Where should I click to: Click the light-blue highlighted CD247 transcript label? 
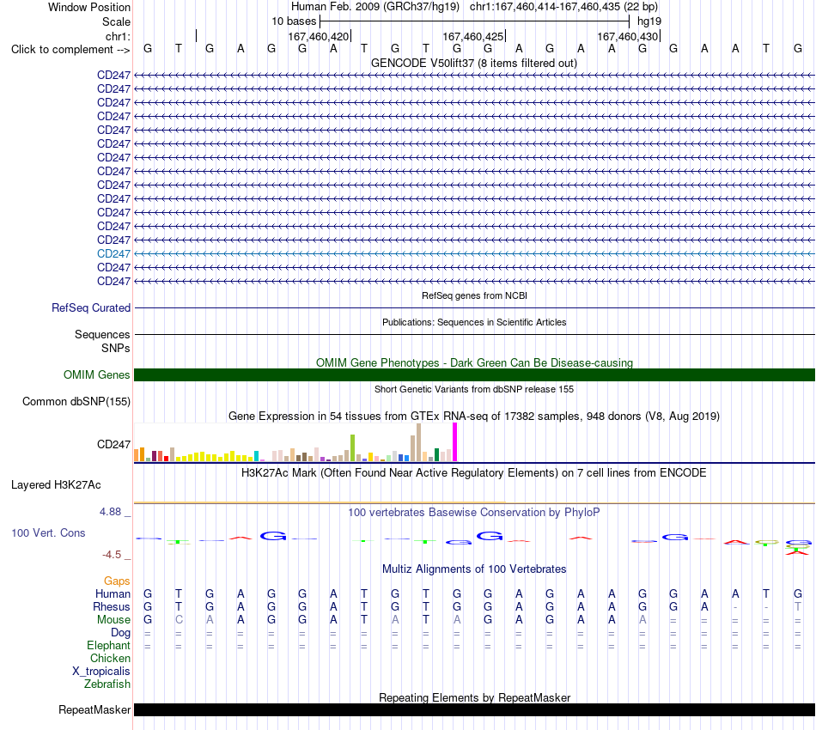coord(113,254)
